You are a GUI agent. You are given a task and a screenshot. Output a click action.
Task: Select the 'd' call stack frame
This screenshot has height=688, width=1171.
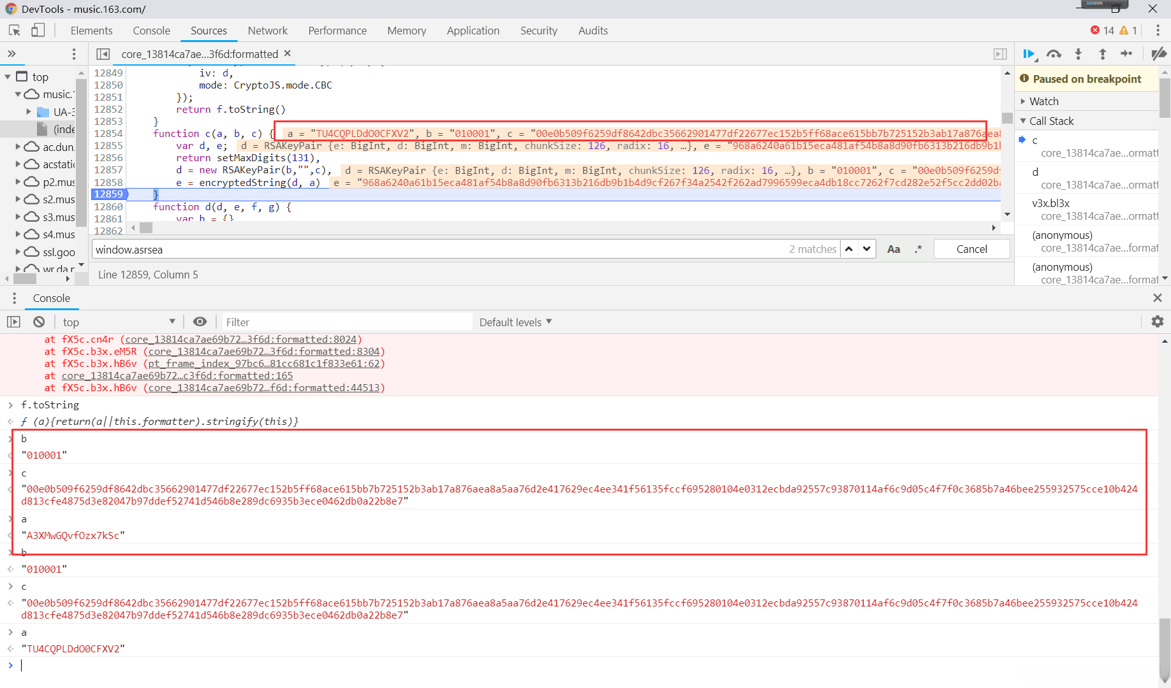(1087, 178)
